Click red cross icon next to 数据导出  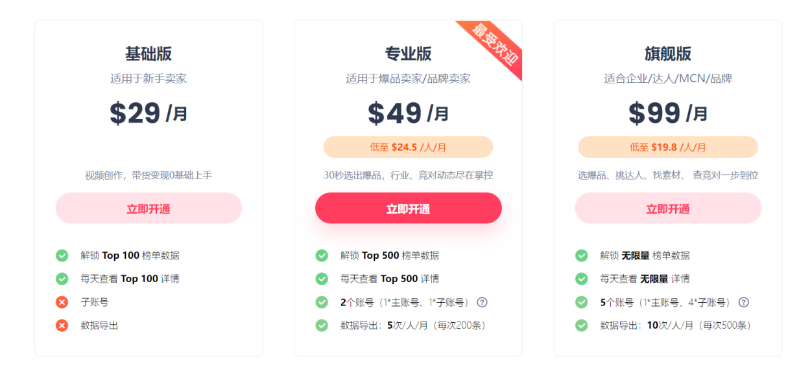click(62, 325)
